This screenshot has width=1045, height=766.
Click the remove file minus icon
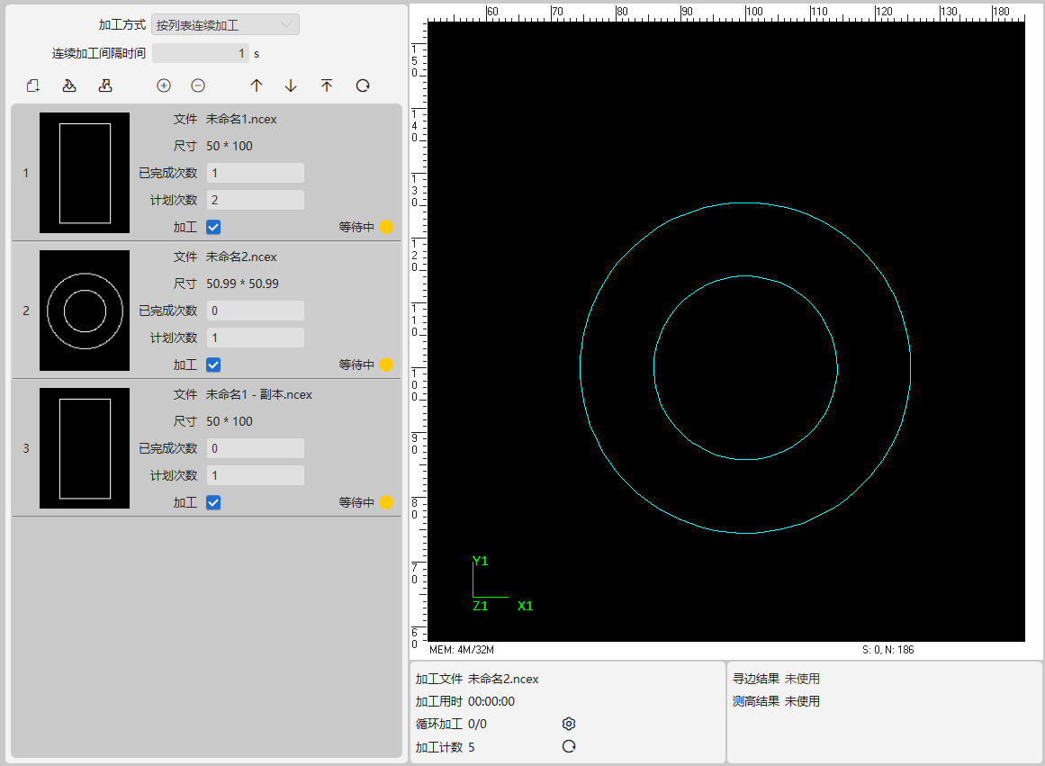click(198, 86)
